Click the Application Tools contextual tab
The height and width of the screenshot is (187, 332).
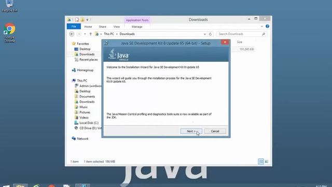[x=137, y=20]
